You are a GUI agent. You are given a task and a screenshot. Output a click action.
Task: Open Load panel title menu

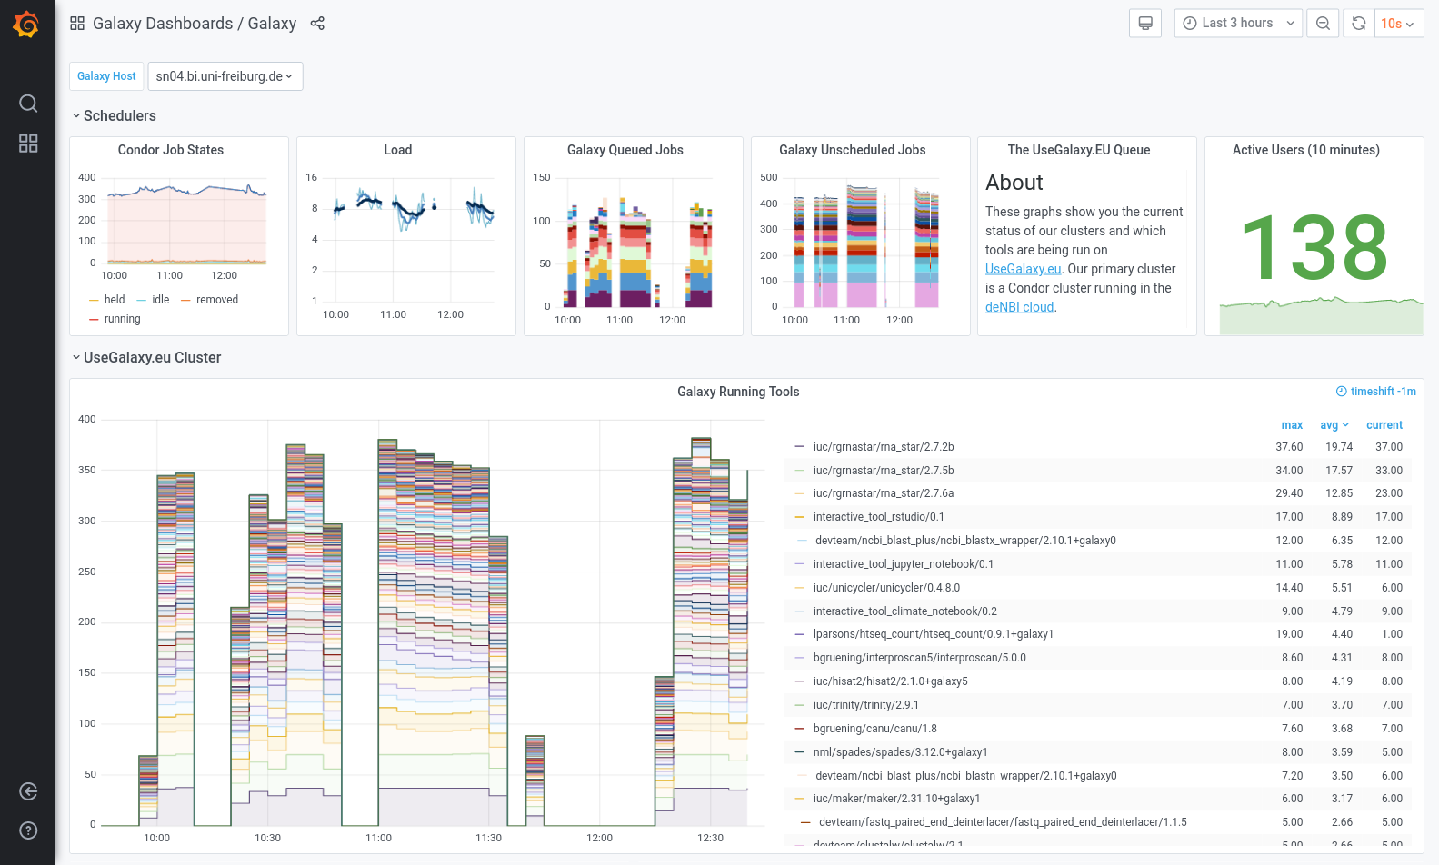(x=397, y=150)
